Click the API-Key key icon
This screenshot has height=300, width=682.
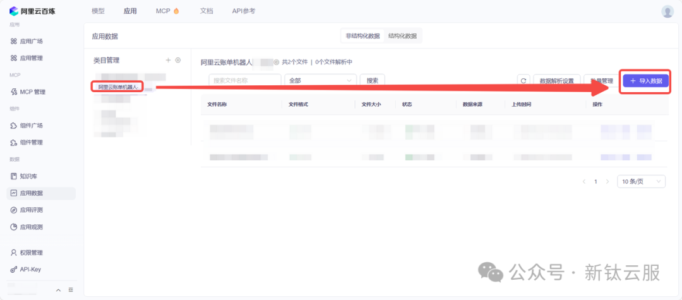coord(13,270)
